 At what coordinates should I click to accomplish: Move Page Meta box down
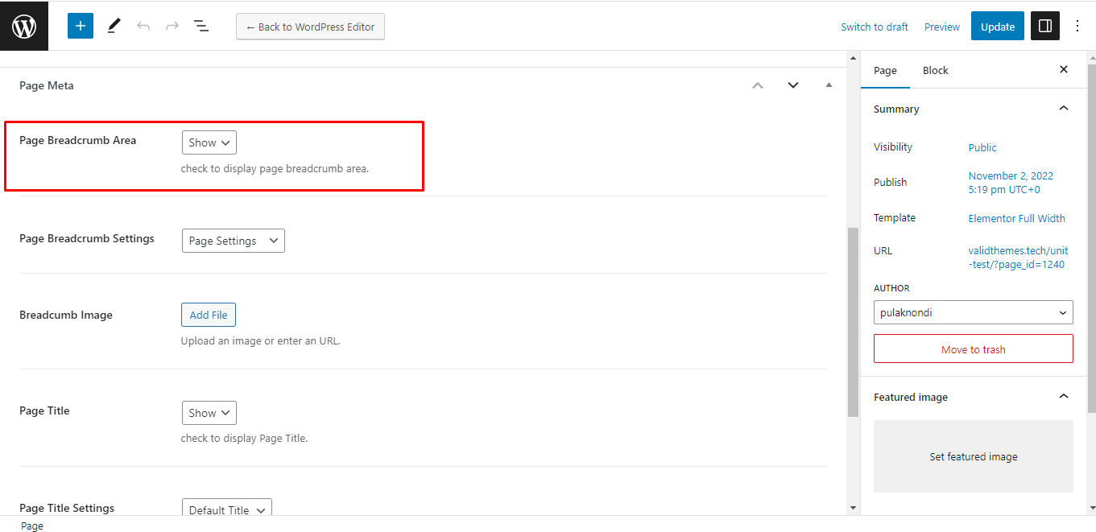793,85
